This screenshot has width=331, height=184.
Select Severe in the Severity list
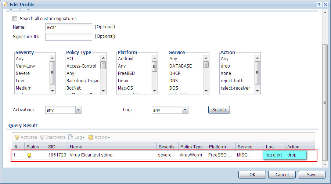tap(23, 73)
